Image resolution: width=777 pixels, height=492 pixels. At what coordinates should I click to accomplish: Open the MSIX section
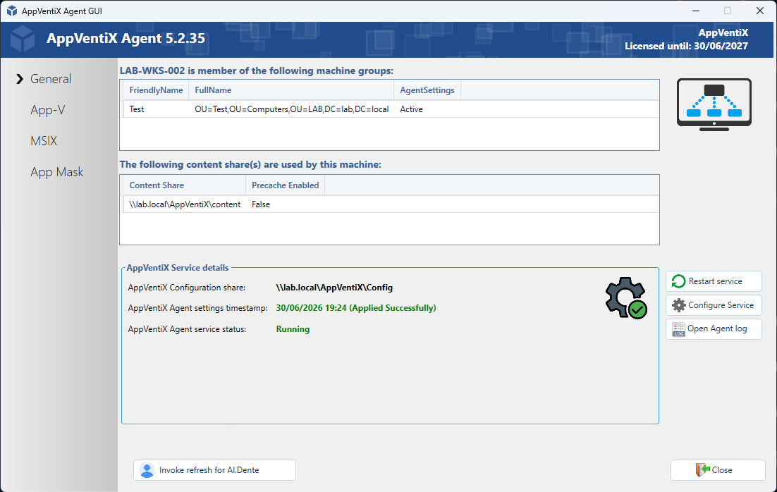[44, 141]
